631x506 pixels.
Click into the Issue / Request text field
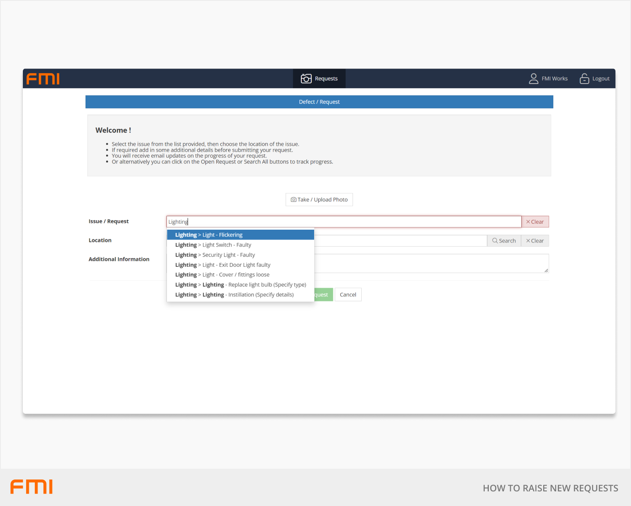pos(343,222)
